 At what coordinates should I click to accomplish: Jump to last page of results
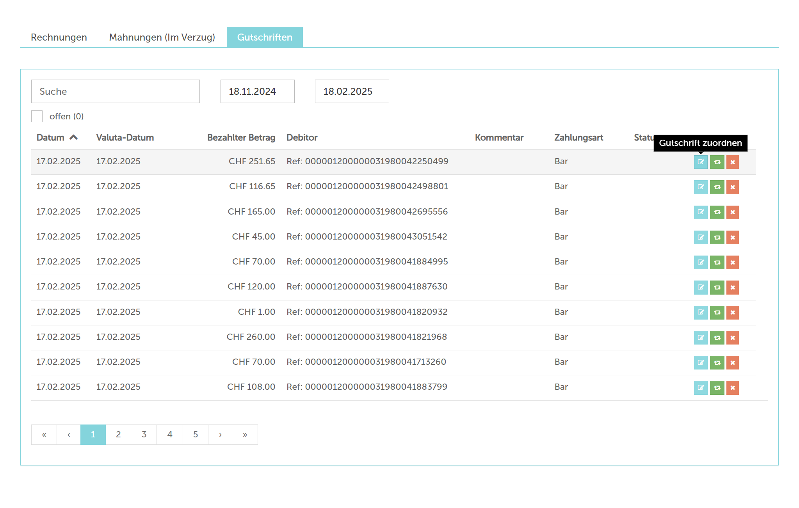pos(245,435)
